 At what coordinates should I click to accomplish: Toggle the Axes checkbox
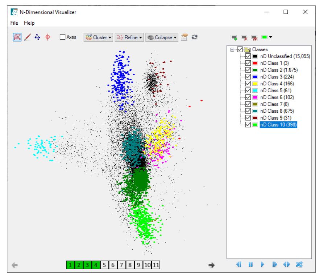[x=63, y=37]
